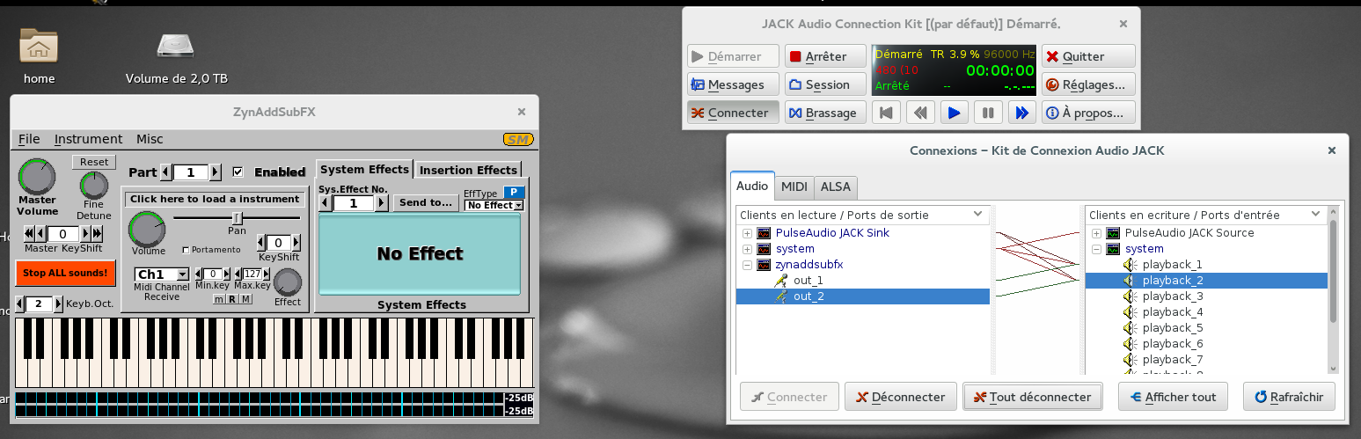Expand the output system client node
Viewport: 1361px width, 439px height.
pos(747,249)
